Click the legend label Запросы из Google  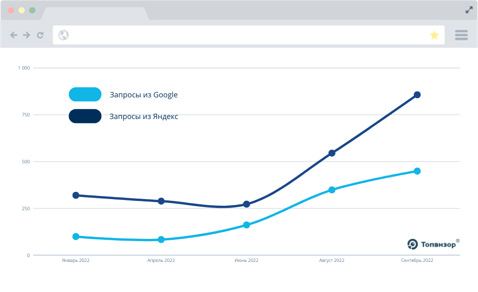point(143,95)
